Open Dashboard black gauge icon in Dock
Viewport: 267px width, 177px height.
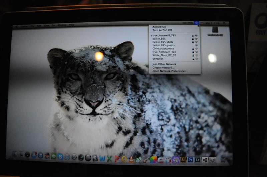[27, 155]
